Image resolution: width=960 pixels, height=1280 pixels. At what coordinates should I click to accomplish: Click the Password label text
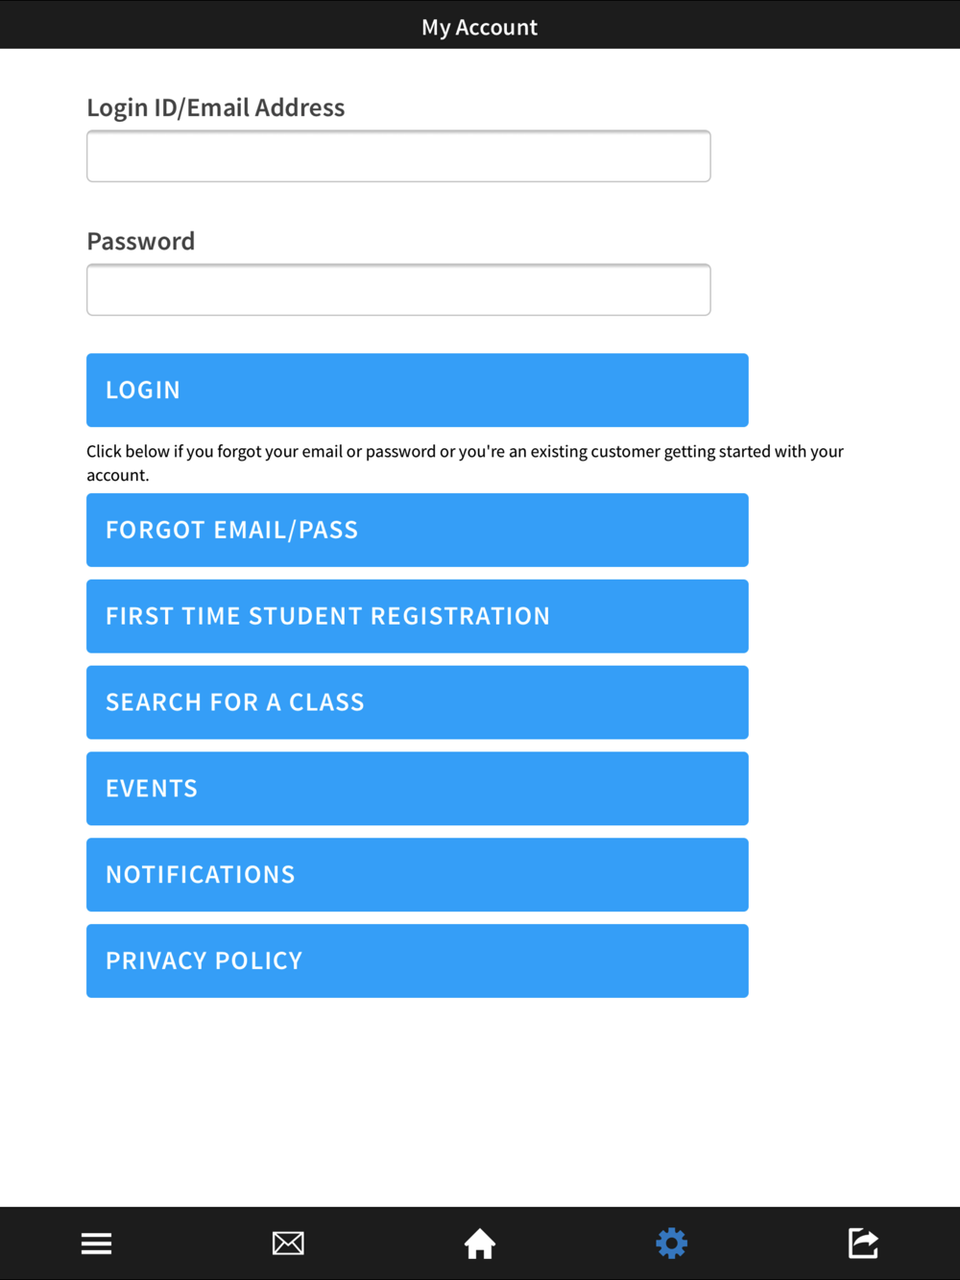point(141,241)
